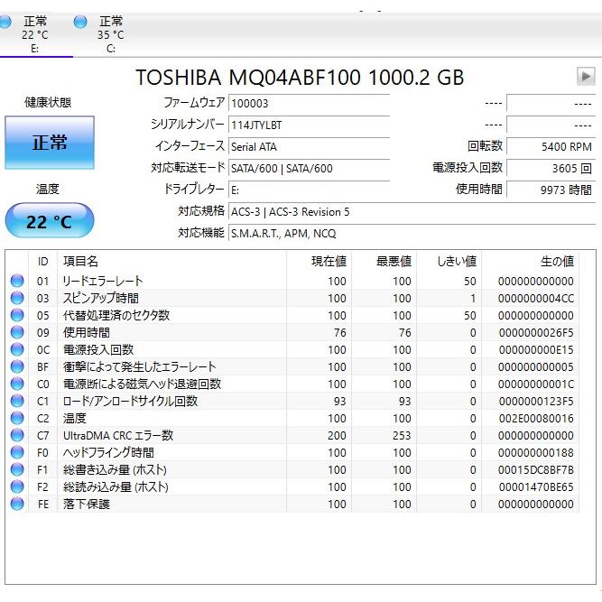
Task: Click status icon of row FE 落下保護
Action: 17,505
